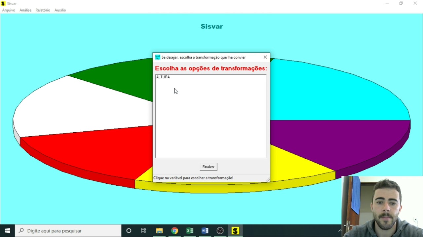Click the Sisvar app icon in title bar
Screen dimensions: 423x237
[x=3, y=4]
